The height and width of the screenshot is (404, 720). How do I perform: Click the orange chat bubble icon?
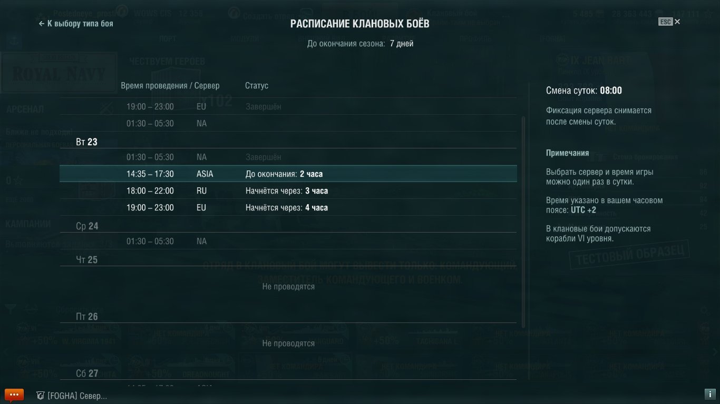(14, 395)
